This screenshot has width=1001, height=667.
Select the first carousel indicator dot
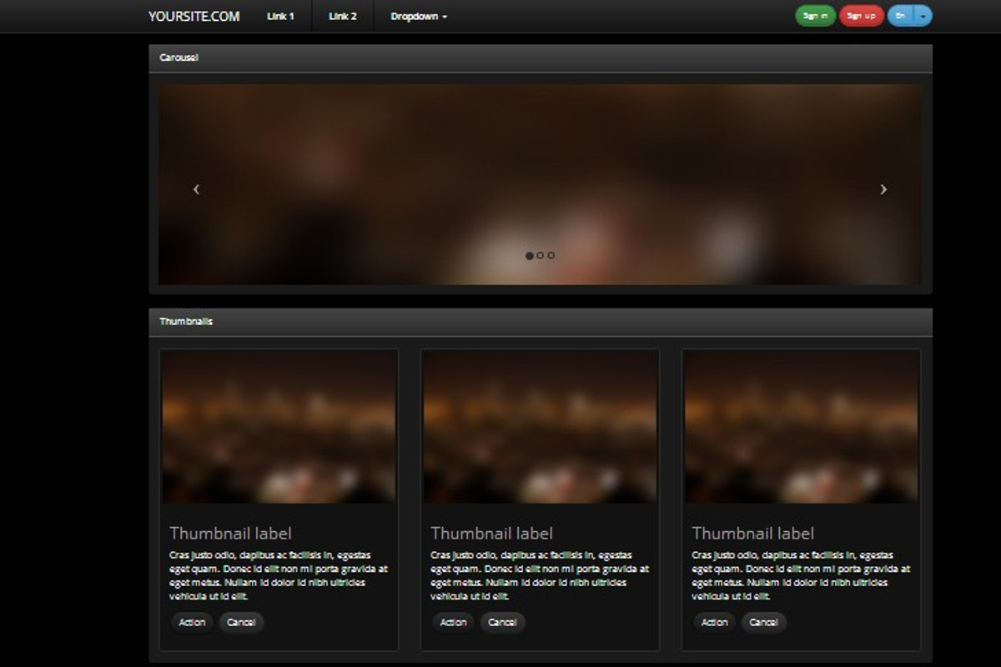tap(529, 255)
